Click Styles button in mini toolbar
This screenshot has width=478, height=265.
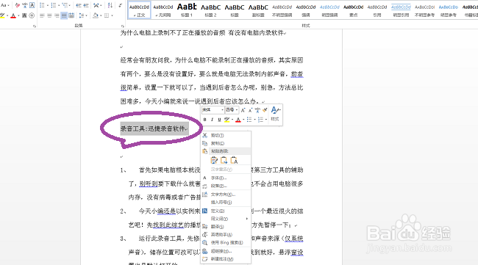click(x=275, y=114)
